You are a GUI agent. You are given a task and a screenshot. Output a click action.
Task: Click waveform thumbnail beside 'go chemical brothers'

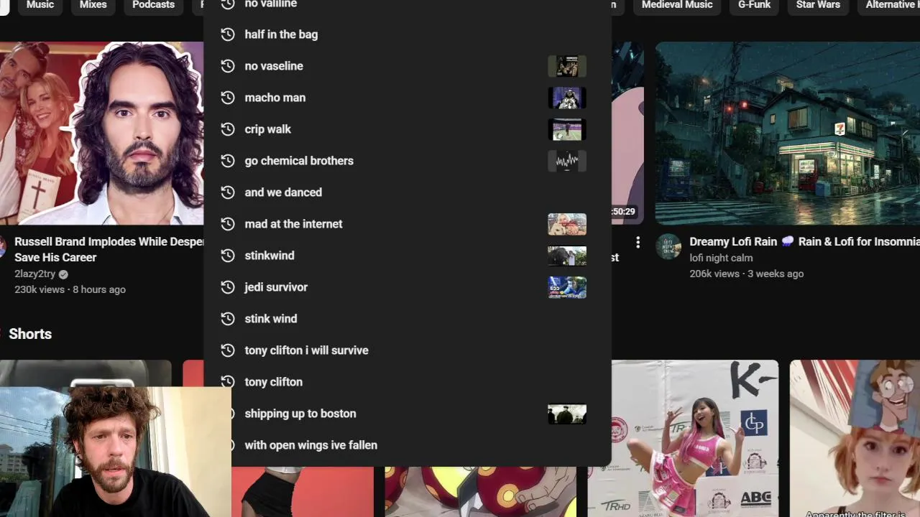[x=567, y=161]
